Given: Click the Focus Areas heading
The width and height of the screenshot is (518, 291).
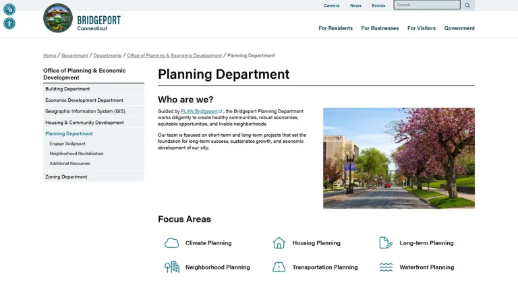Looking at the screenshot, I should (x=184, y=219).
